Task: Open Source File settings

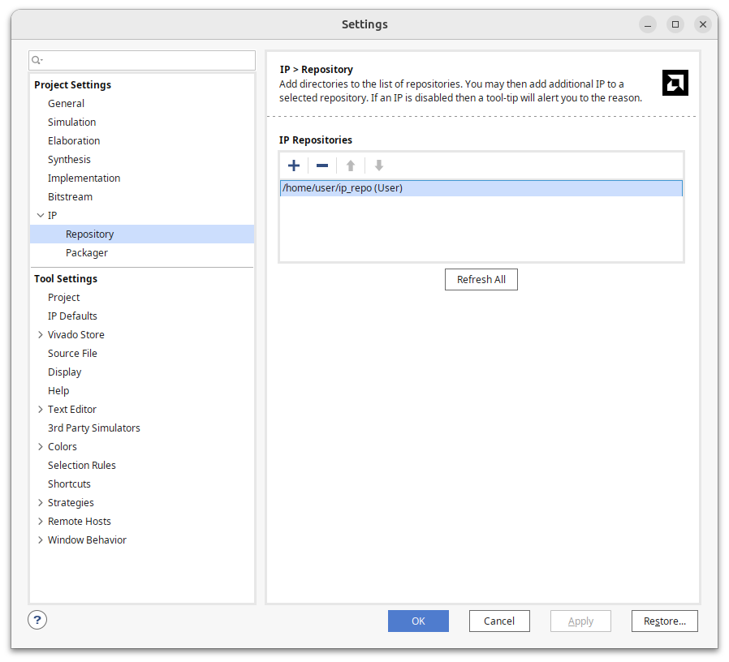Action: [72, 354]
